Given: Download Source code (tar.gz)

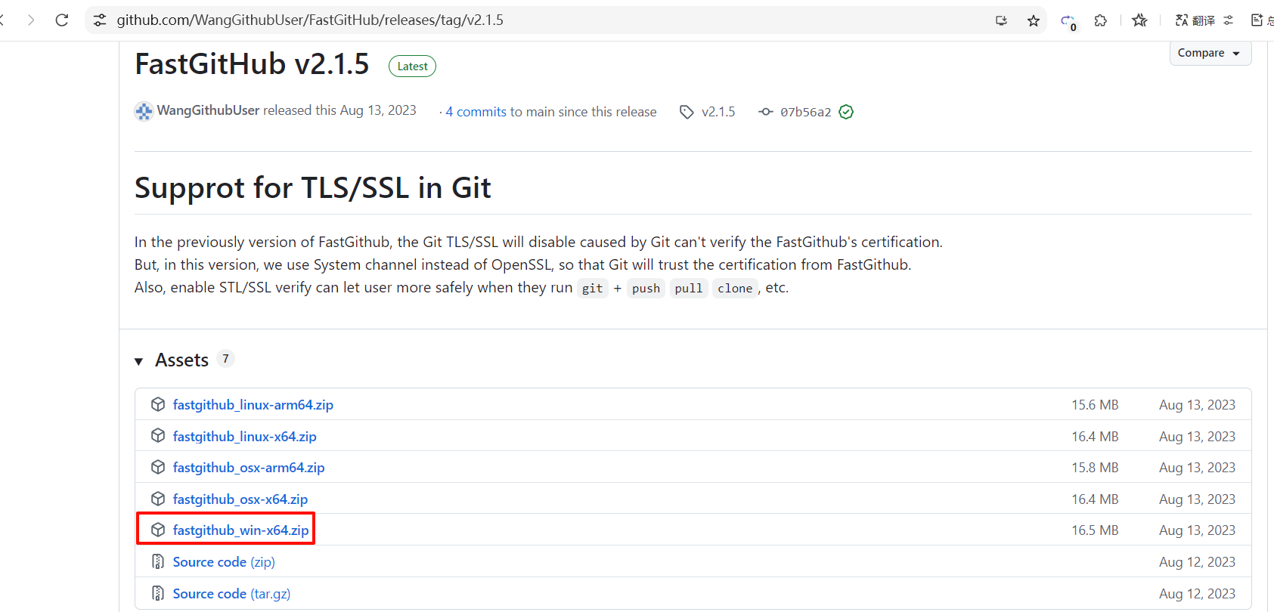Looking at the screenshot, I should pos(231,594).
